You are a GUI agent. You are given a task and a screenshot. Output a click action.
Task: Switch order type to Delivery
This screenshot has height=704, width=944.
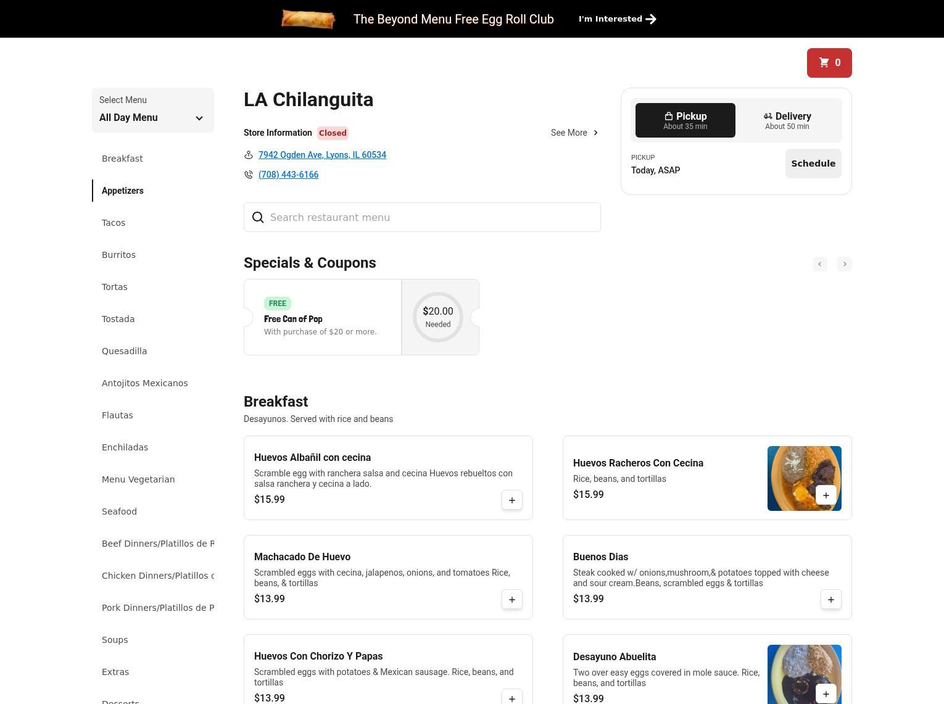pos(787,120)
